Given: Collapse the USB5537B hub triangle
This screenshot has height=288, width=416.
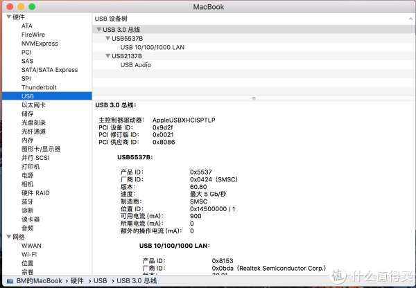Looking at the screenshot, I should 107,38.
